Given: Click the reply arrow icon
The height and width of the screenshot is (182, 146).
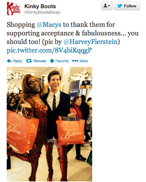Looking at the screenshot, I should (x=9, y=61).
